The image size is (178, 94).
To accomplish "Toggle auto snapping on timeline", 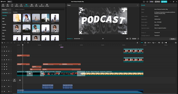I will point(145,43).
